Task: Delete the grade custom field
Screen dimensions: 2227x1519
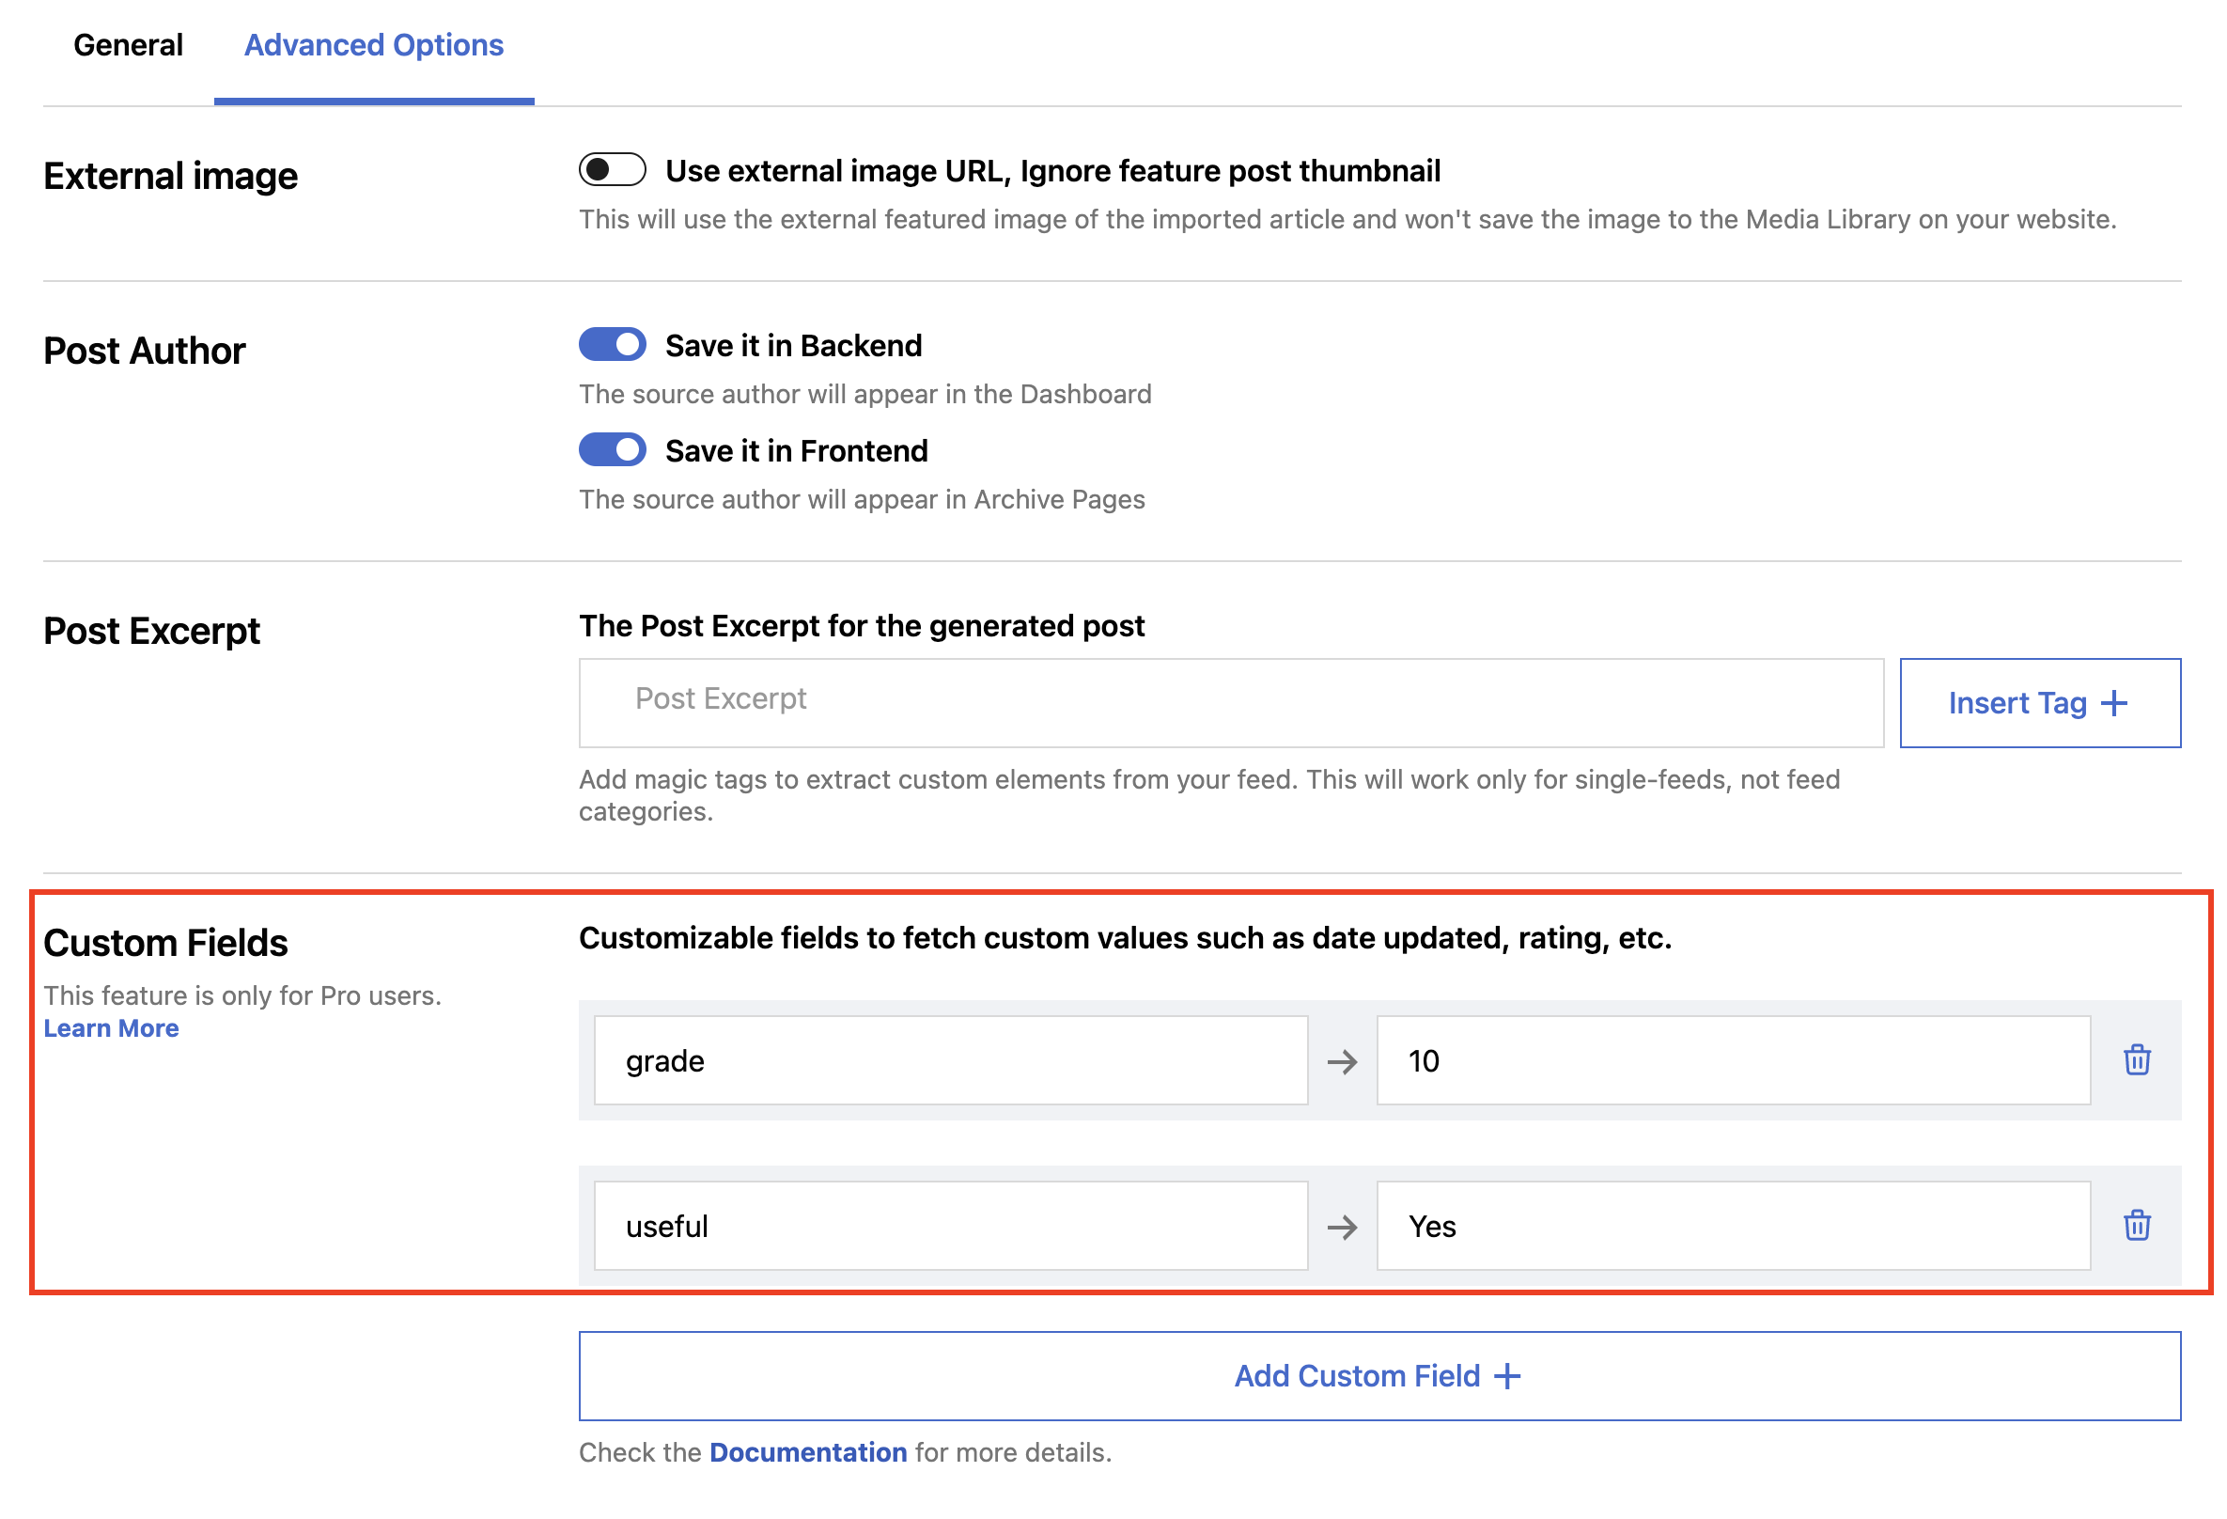Action: 2139,1061
